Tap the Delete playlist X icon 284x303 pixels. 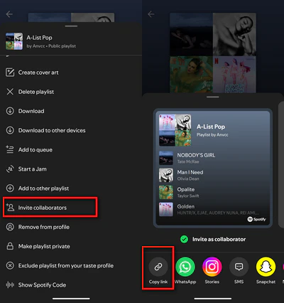pyautogui.click(x=10, y=92)
